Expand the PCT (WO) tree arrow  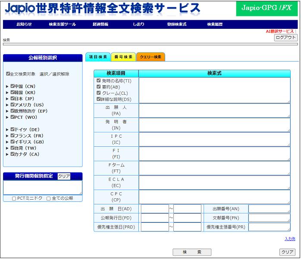point(7,117)
